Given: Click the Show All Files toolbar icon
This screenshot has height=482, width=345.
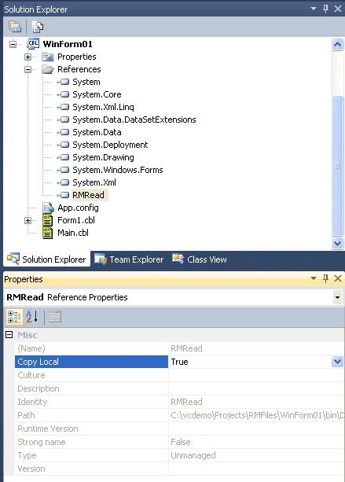Looking at the screenshot, I should tap(37, 27).
